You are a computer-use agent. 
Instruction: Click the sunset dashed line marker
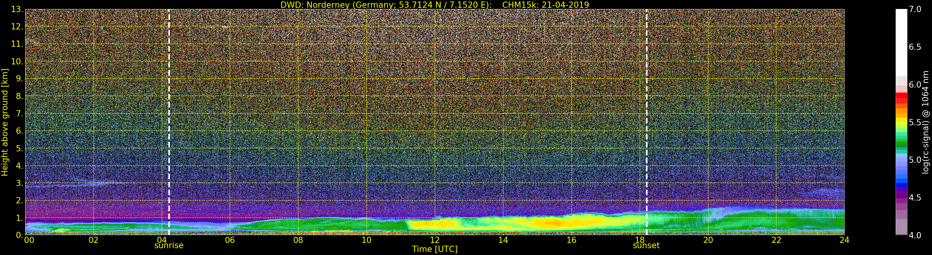pyautogui.click(x=647, y=122)
